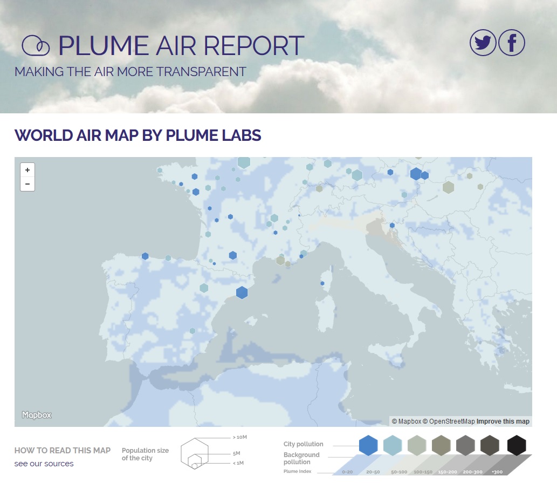Click the Population size of the city label
The height and width of the screenshot is (483, 557).
145,454
